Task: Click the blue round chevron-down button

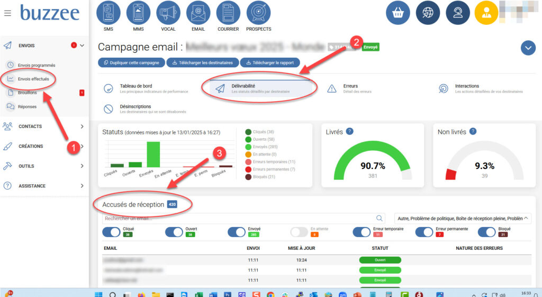Action: click(x=528, y=48)
